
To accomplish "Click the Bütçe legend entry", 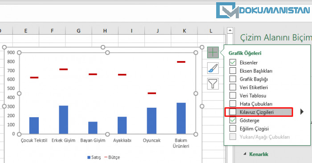I will [x=112, y=157].
